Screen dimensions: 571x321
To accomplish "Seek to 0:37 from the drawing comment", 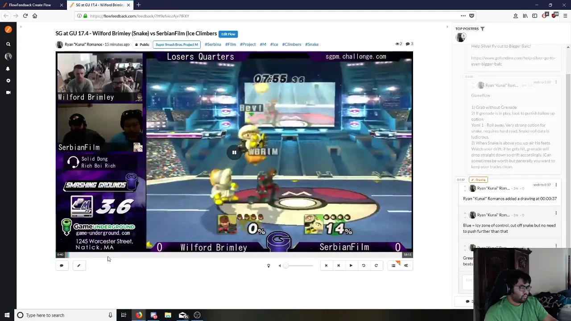I will point(542,185).
